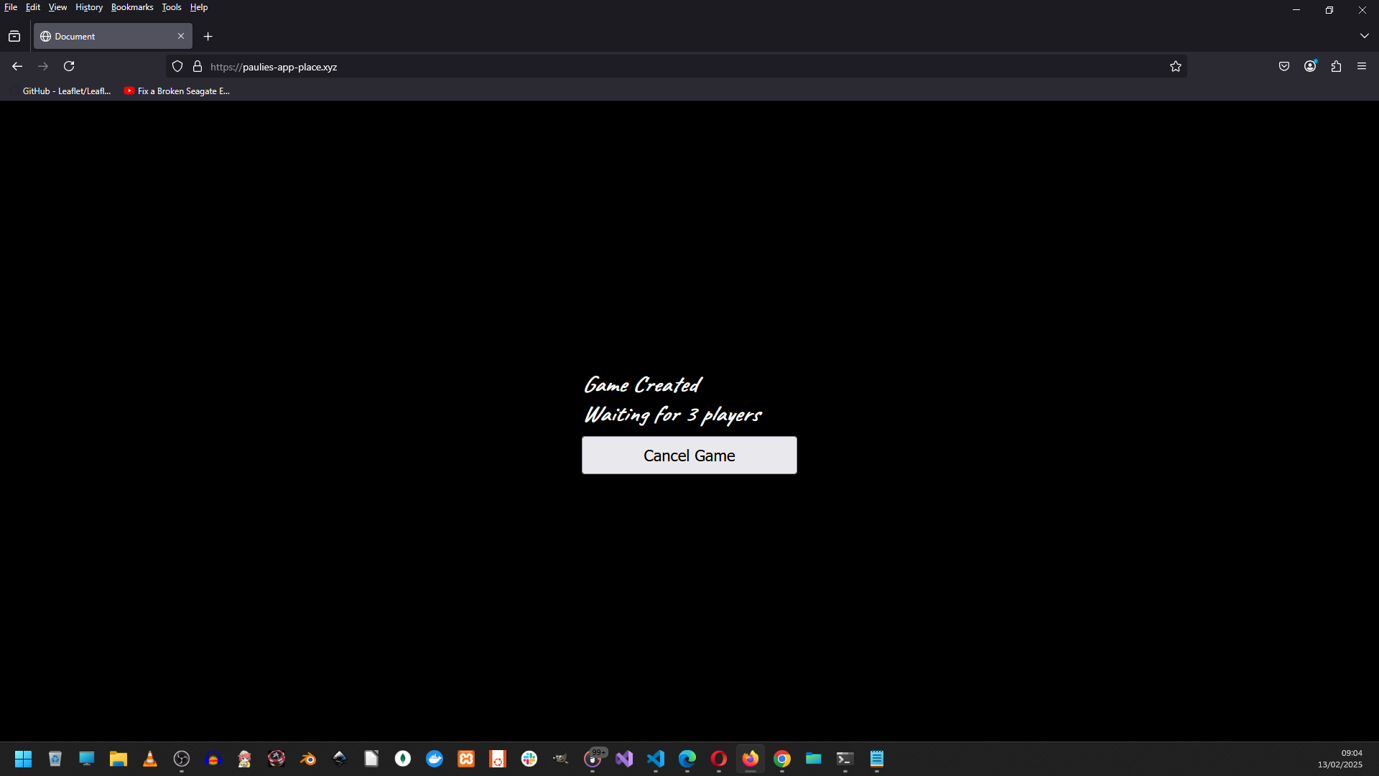Open the Firefox hamburger application menu

point(1362,66)
